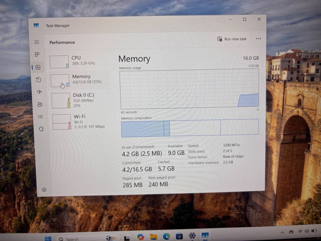321x241 pixels.
Task: Open Task View on the taskbar
Action: tap(127, 238)
